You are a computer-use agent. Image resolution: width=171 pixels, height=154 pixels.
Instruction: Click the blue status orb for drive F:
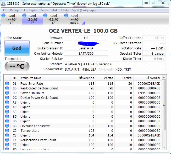24,15
